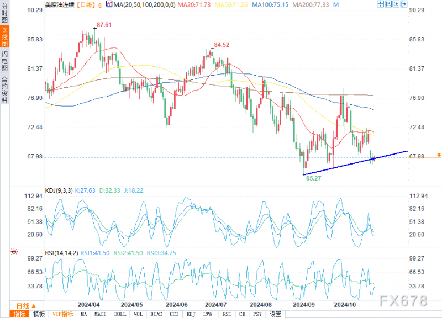Viewport: 442px width, 318px height.
Task: Click the 2024/09 timeline label
Action: point(303,305)
